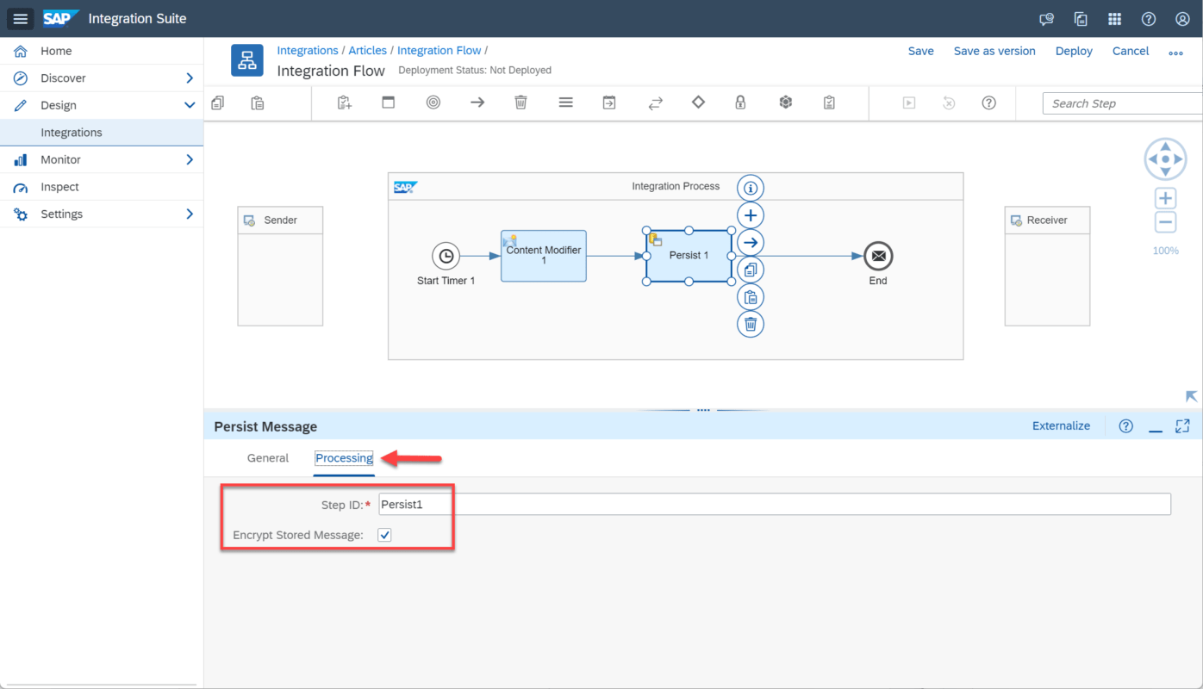Expand the Settings menu chevron
This screenshot has height=689, width=1203.
[x=190, y=214]
